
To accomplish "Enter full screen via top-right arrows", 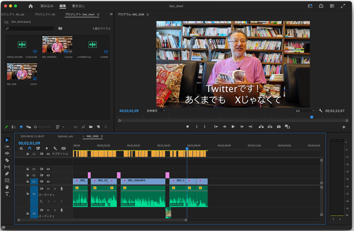I will tap(342, 6).
